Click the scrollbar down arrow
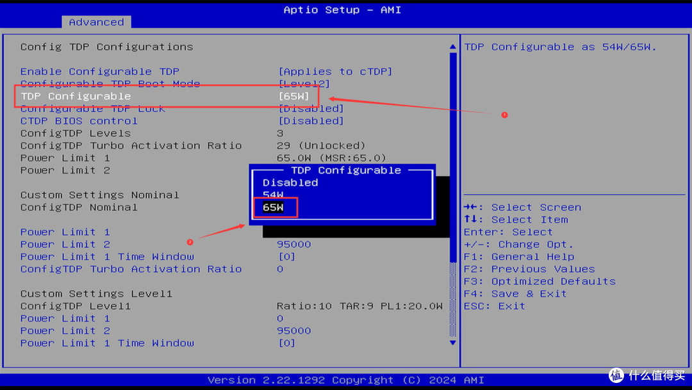Screen dimensions: 692x390 453,343
